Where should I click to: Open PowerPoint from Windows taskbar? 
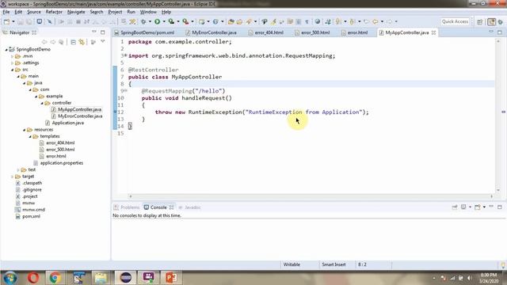[x=171, y=278]
